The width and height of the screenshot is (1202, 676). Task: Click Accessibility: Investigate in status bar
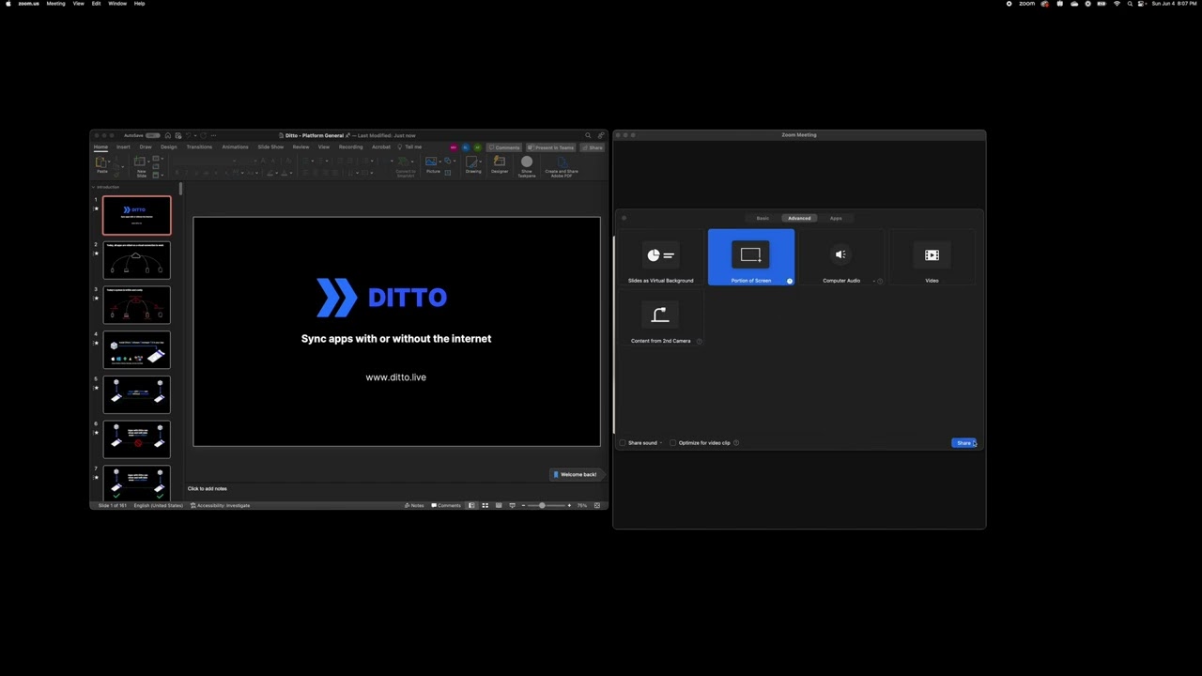point(221,505)
